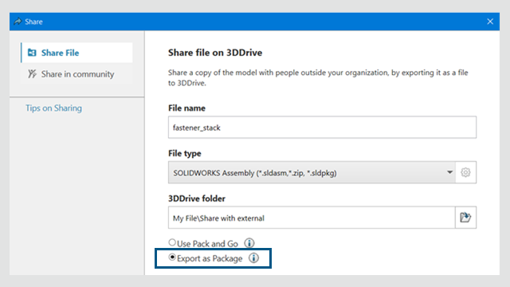The height and width of the screenshot is (287, 510).
Task: Click the Share in community icon
Action: pyautogui.click(x=32, y=74)
